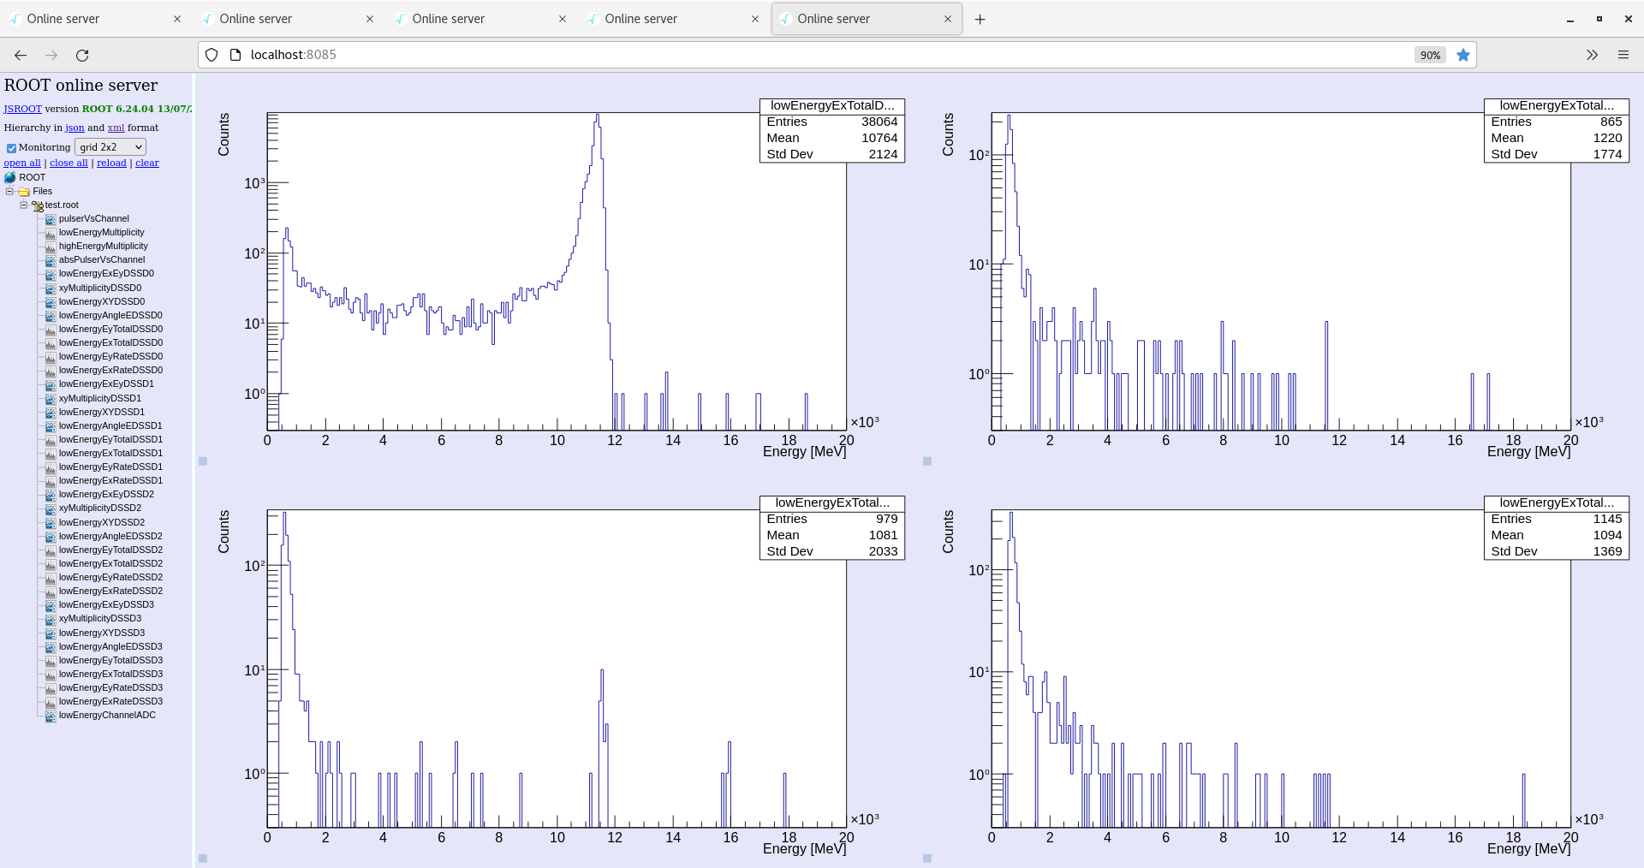Screen dimensions: 1644x868
Task: Click the back navigation arrow
Action: pos(20,54)
